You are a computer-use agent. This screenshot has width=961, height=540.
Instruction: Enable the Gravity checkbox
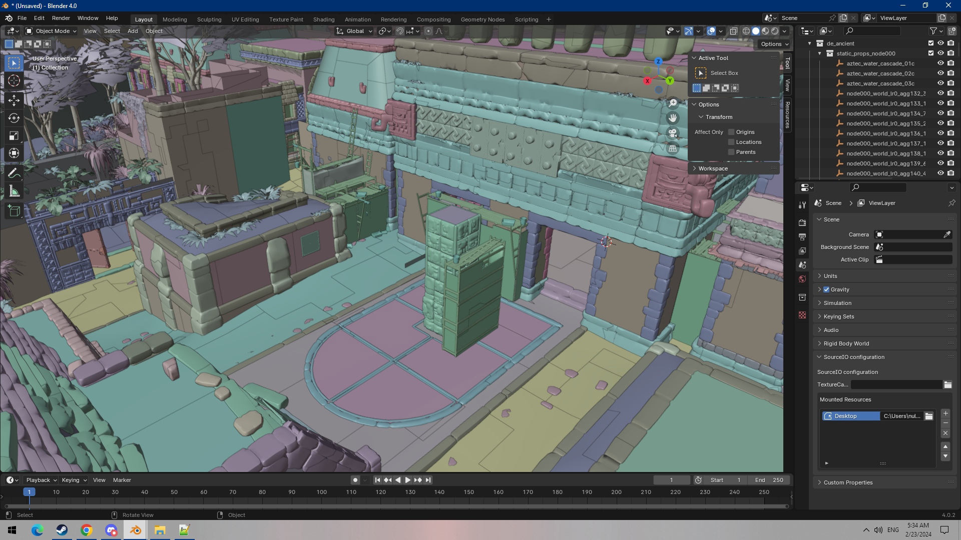(826, 289)
